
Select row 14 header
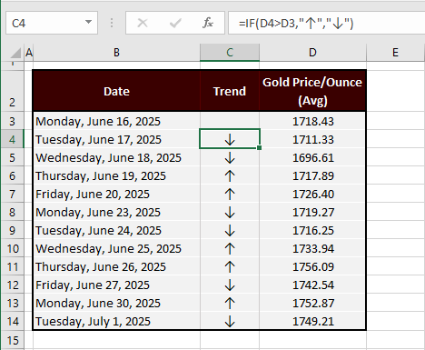tap(12, 321)
